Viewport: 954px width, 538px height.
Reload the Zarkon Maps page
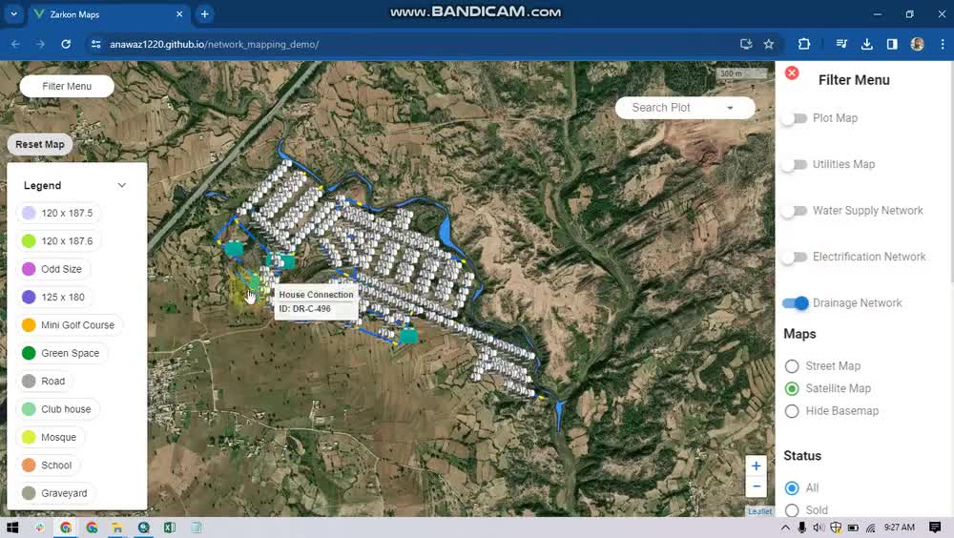66,44
